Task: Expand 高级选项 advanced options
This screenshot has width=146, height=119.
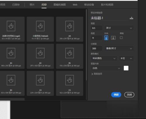Action: click(97, 74)
